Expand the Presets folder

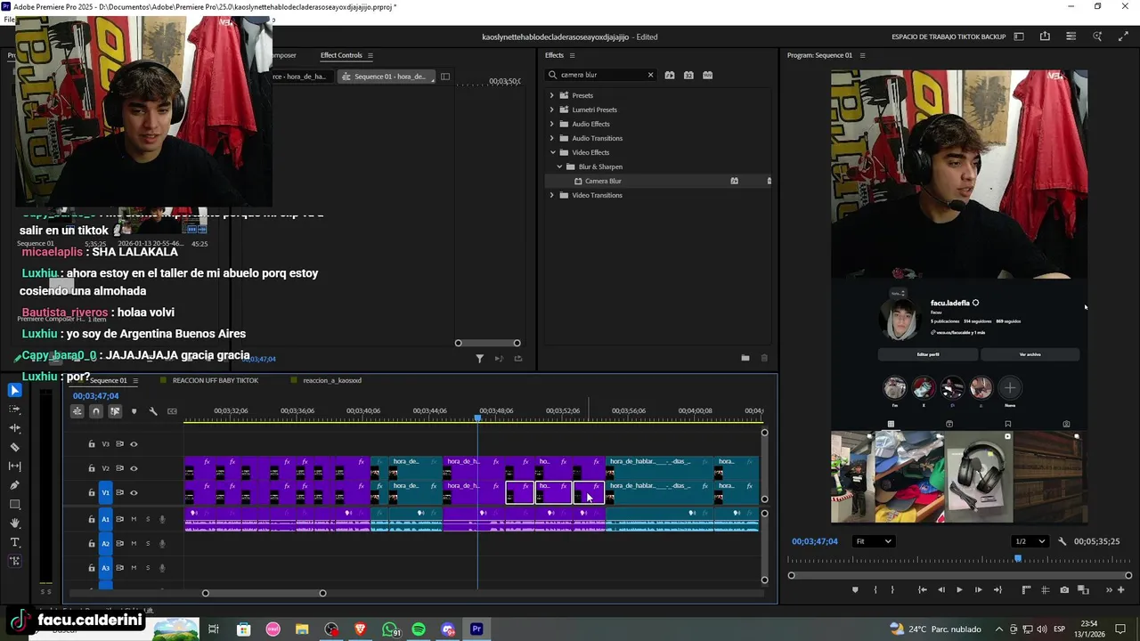pos(551,95)
